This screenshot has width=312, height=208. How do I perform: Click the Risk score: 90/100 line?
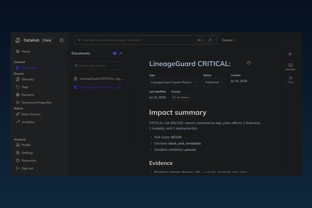tap(168, 137)
